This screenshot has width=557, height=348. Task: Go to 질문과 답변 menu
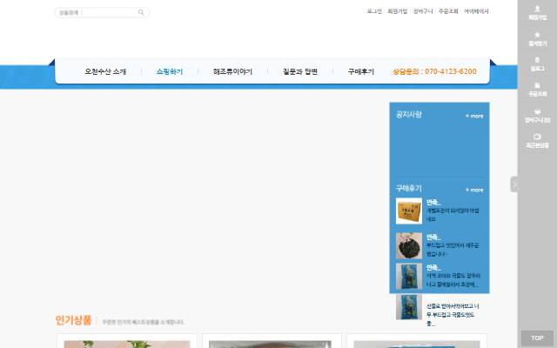point(299,71)
